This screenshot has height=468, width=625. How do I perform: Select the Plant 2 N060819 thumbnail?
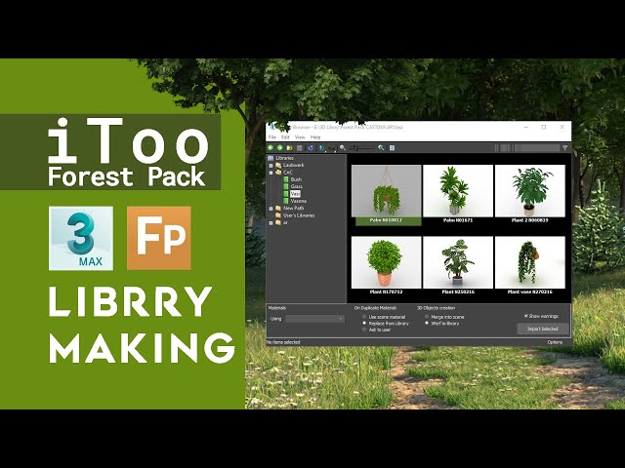(529, 191)
